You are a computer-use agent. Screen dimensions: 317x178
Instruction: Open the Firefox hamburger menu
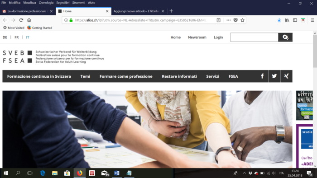pyautogui.click(x=312, y=20)
